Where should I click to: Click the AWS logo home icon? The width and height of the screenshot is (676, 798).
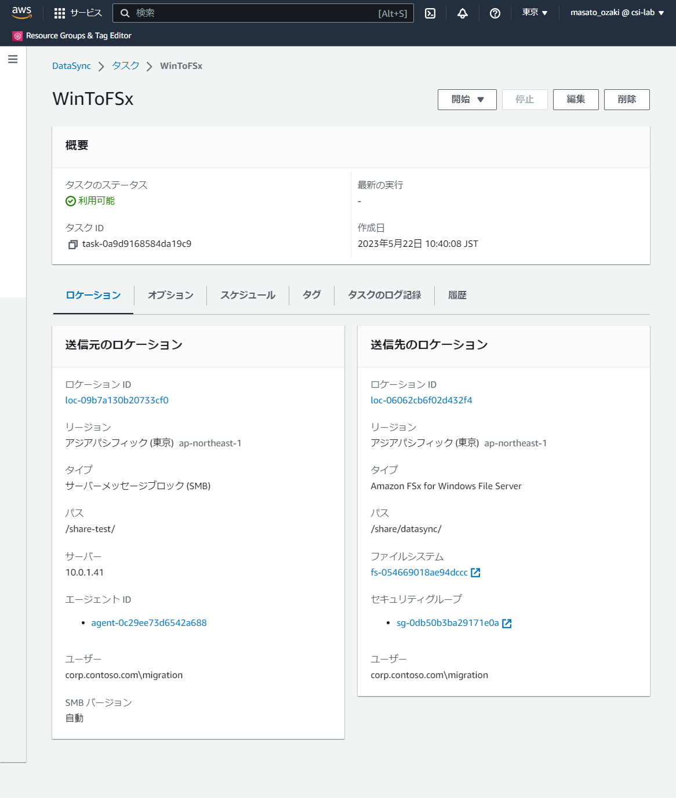22,13
